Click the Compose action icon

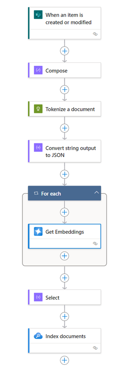pos(38,70)
